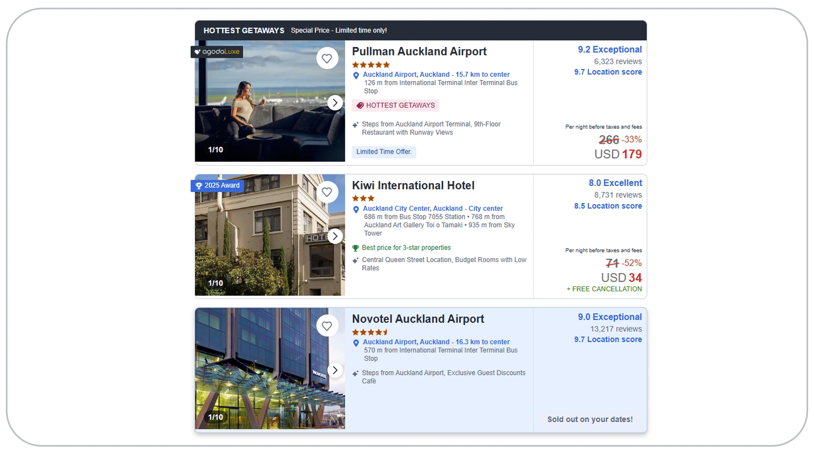Image resolution: width=814 pixels, height=454 pixels.
Task: Click '13,217 reviews' text
Action: pyautogui.click(x=616, y=329)
